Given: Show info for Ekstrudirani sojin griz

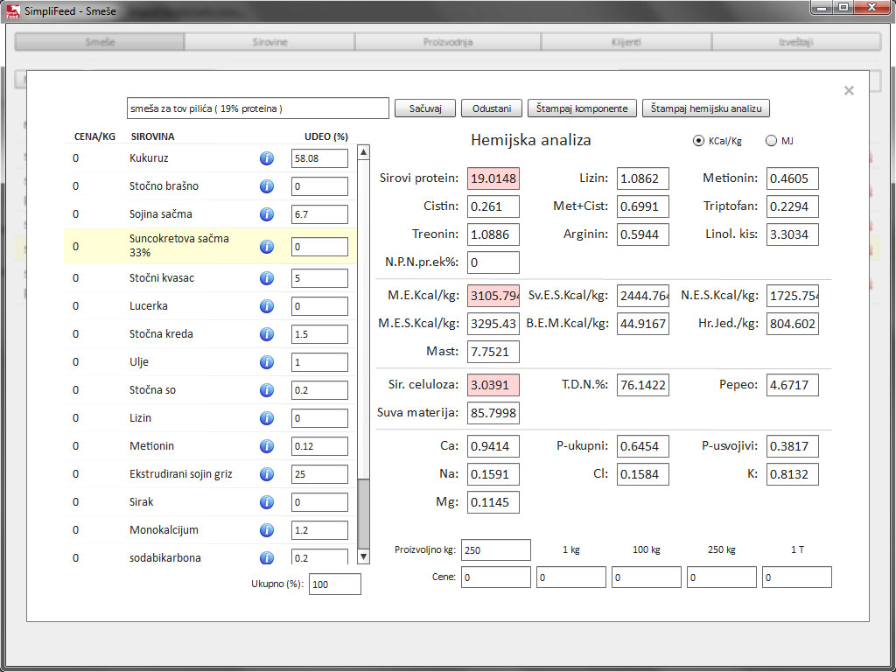Looking at the screenshot, I should [266, 474].
